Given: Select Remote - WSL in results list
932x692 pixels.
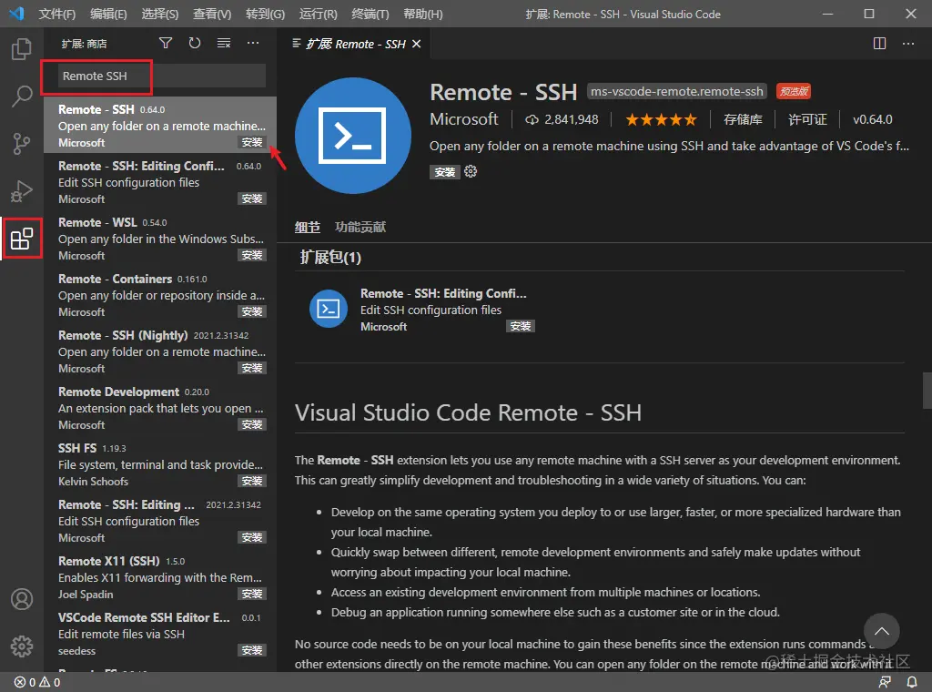Looking at the screenshot, I should pyautogui.click(x=160, y=239).
